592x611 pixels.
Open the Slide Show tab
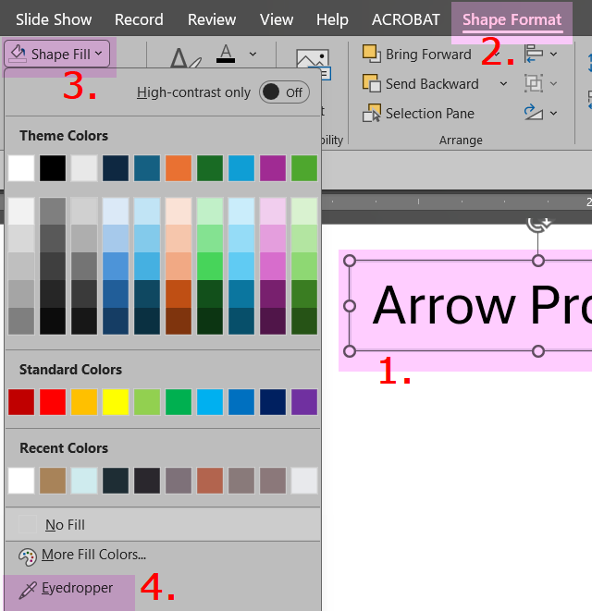pyautogui.click(x=54, y=19)
